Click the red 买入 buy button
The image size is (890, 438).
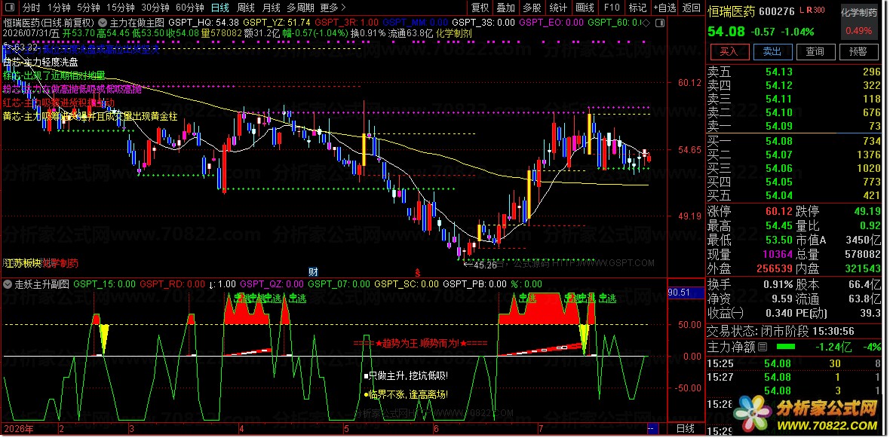[x=729, y=51]
